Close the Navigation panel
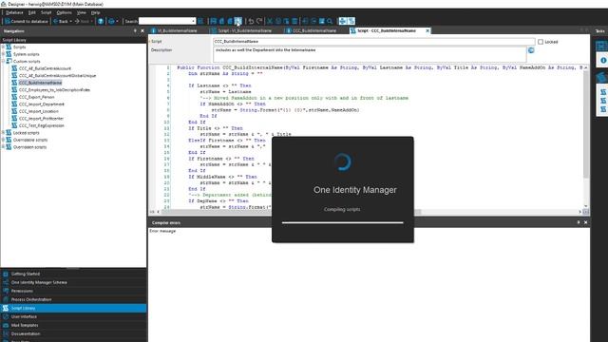 coord(142,30)
